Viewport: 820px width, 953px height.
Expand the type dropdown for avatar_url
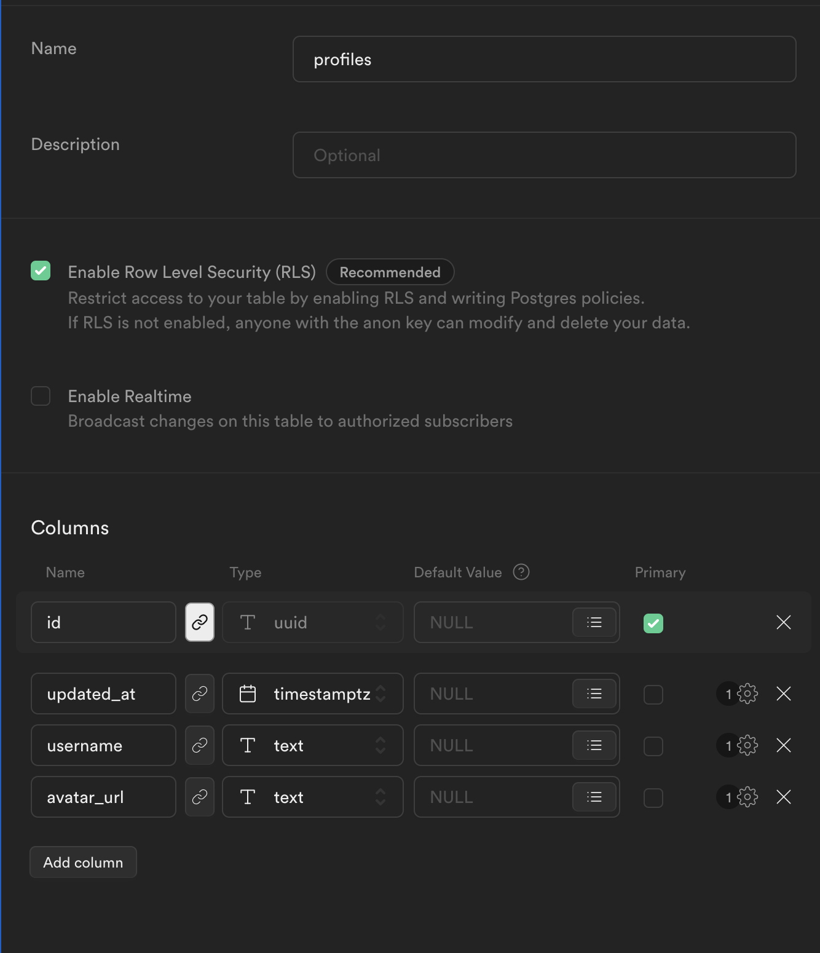(x=312, y=797)
